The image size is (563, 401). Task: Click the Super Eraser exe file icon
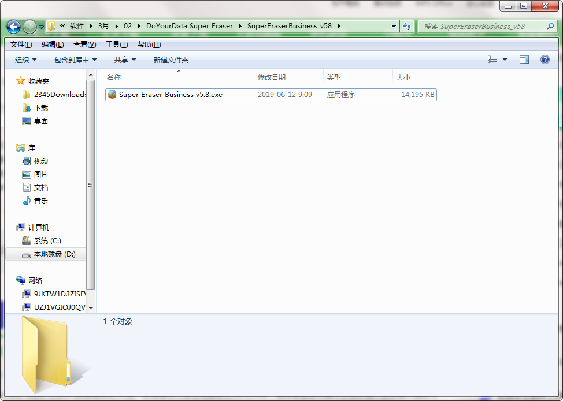click(112, 94)
